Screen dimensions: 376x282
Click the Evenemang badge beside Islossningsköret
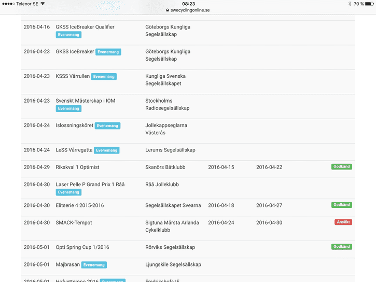(x=107, y=126)
